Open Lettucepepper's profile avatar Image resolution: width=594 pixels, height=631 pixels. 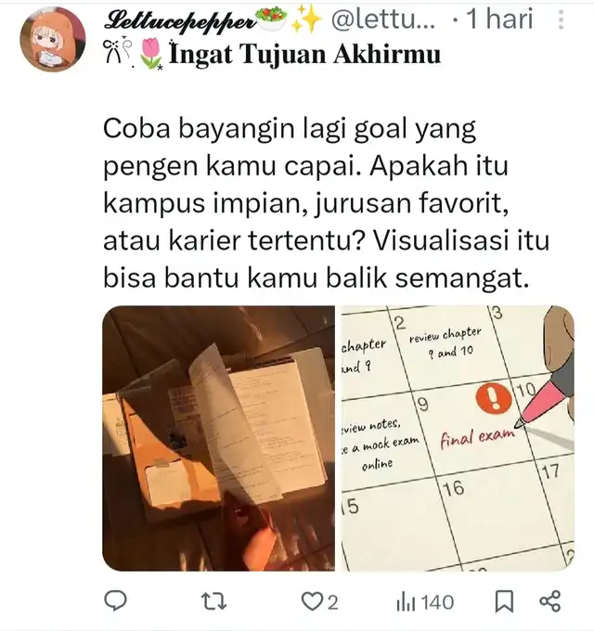(53, 39)
